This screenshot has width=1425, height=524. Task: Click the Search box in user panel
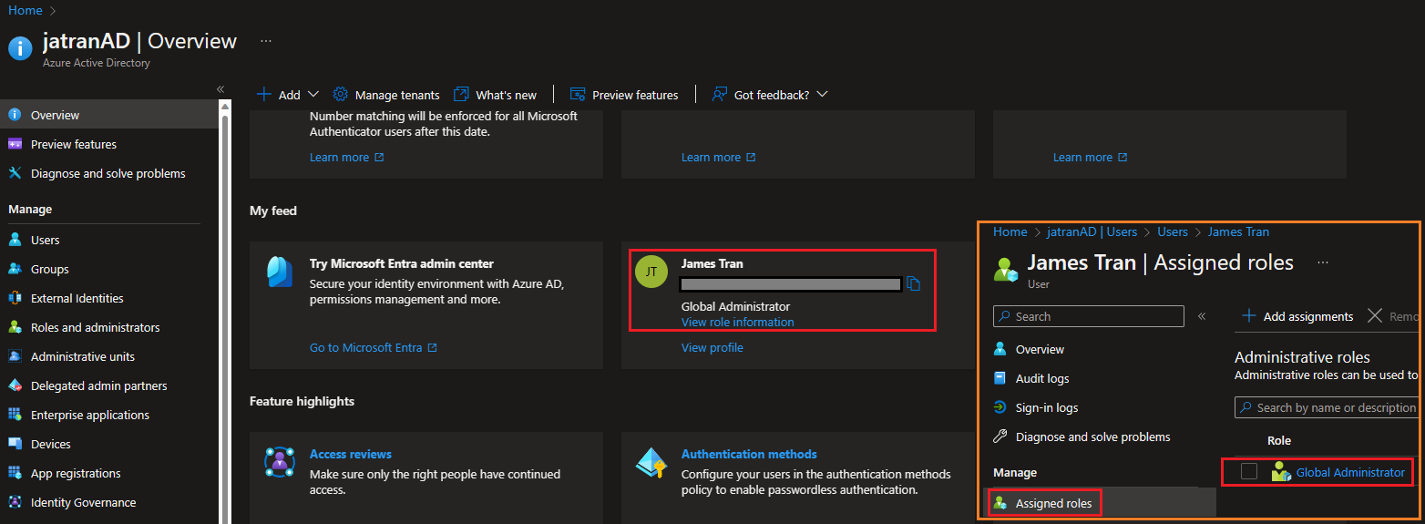tap(1088, 316)
